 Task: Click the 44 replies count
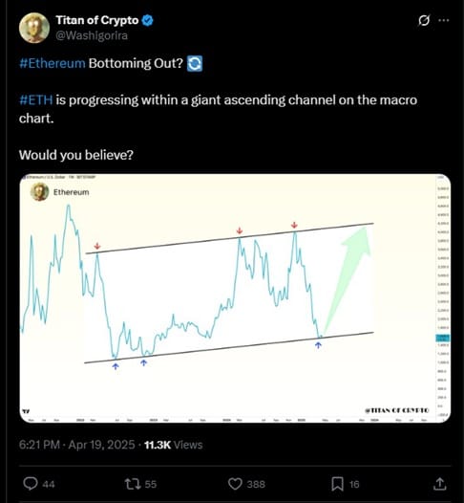(x=49, y=484)
